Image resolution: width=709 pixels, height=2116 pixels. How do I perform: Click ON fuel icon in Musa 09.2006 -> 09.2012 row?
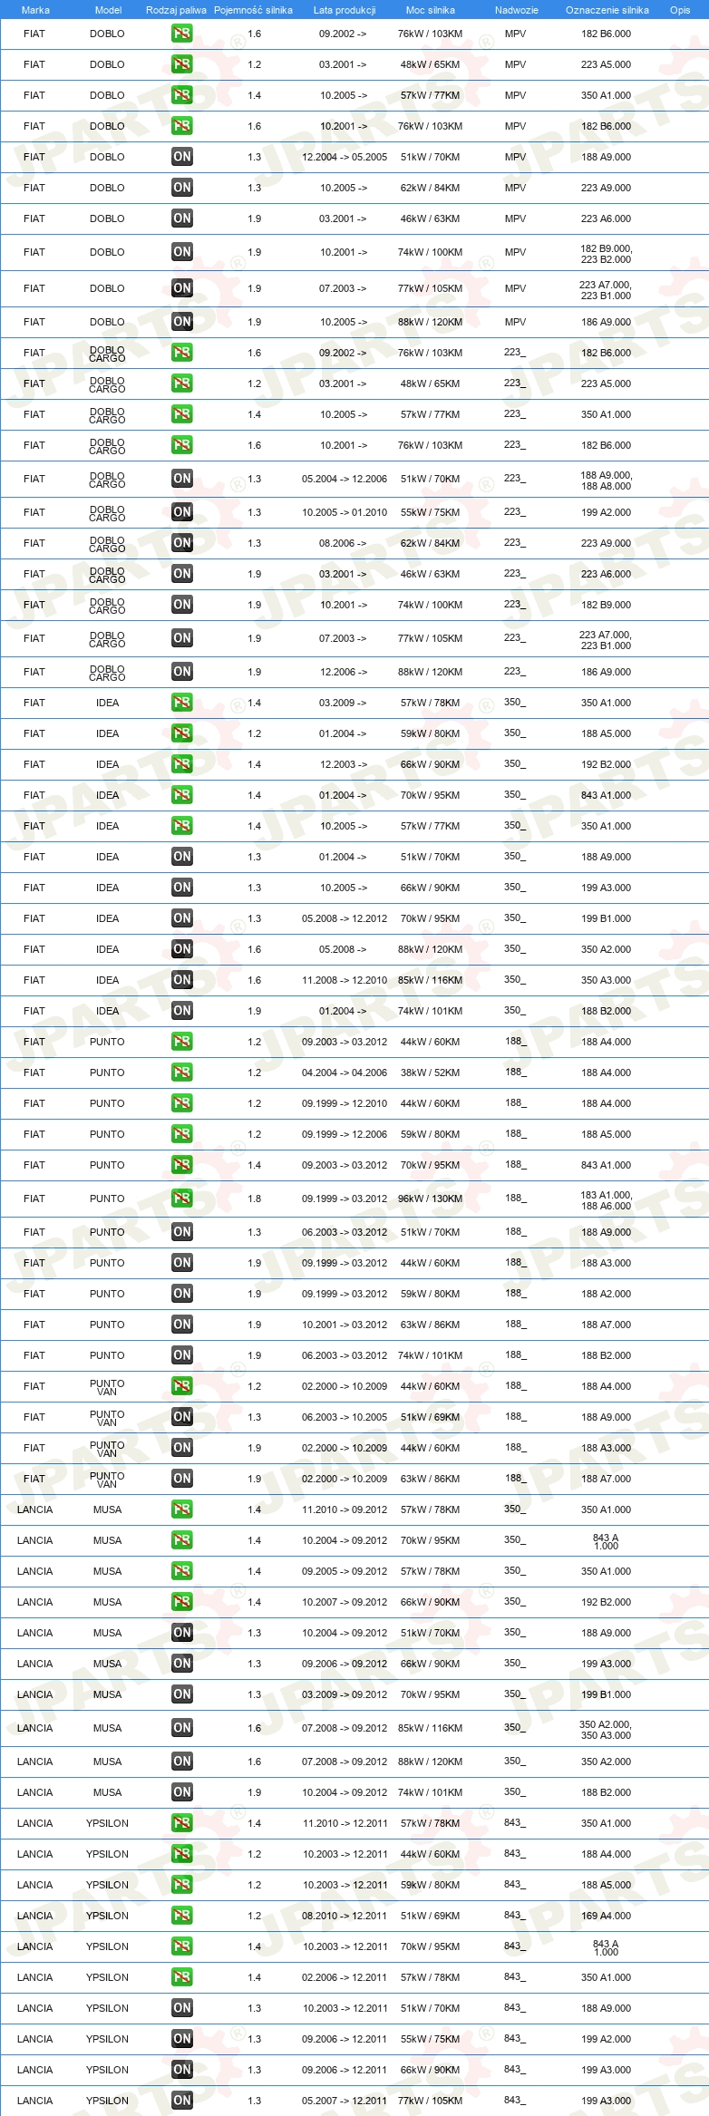click(x=182, y=1664)
